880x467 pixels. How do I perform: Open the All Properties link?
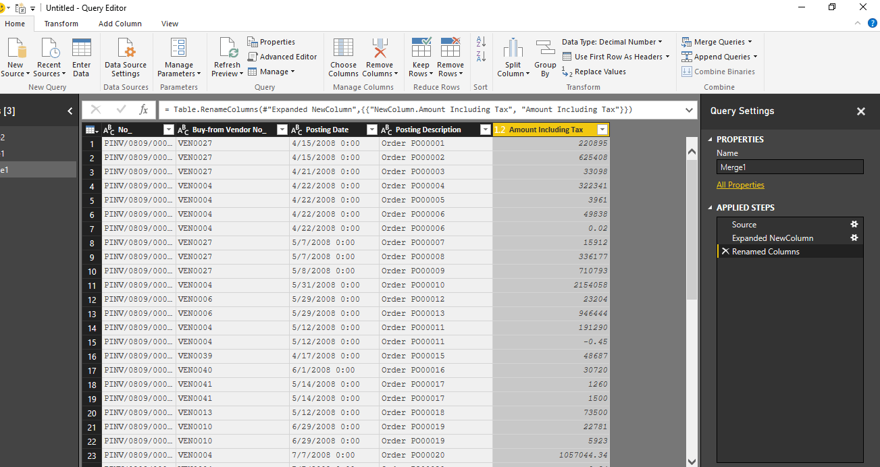(740, 185)
